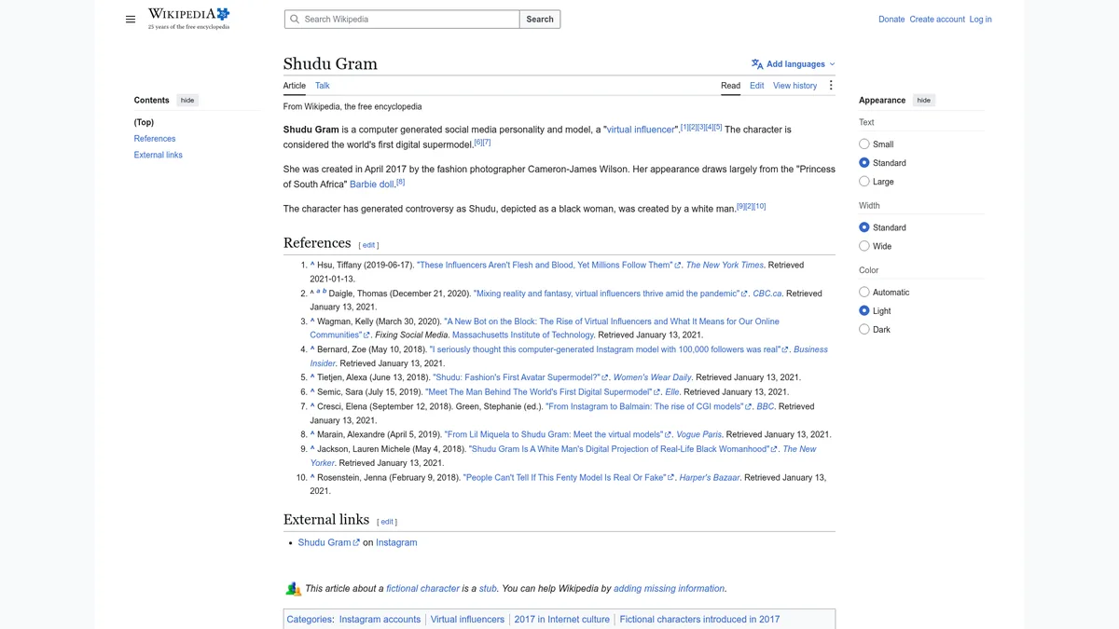The width and height of the screenshot is (1119, 629).
Task: Click the external link icon after Shudu Gram
Action: pos(356,542)
